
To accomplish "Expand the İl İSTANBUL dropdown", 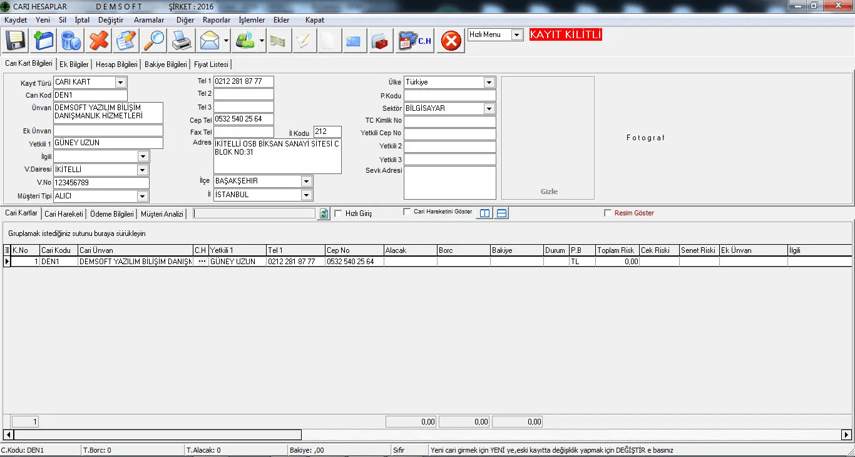I will [306, 195].
